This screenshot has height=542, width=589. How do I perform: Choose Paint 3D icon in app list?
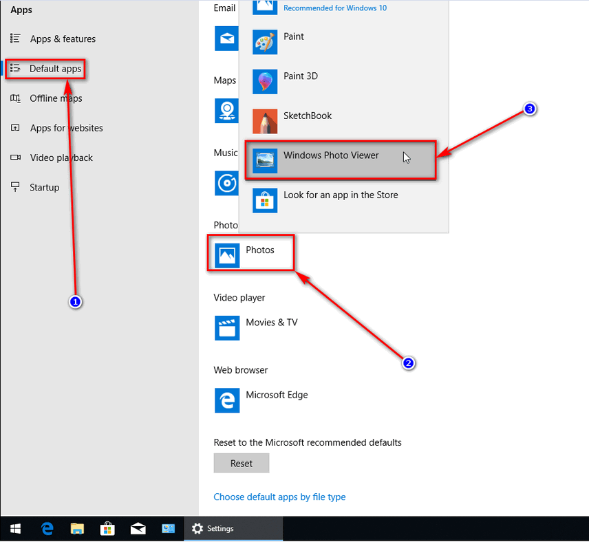point(265,82)
